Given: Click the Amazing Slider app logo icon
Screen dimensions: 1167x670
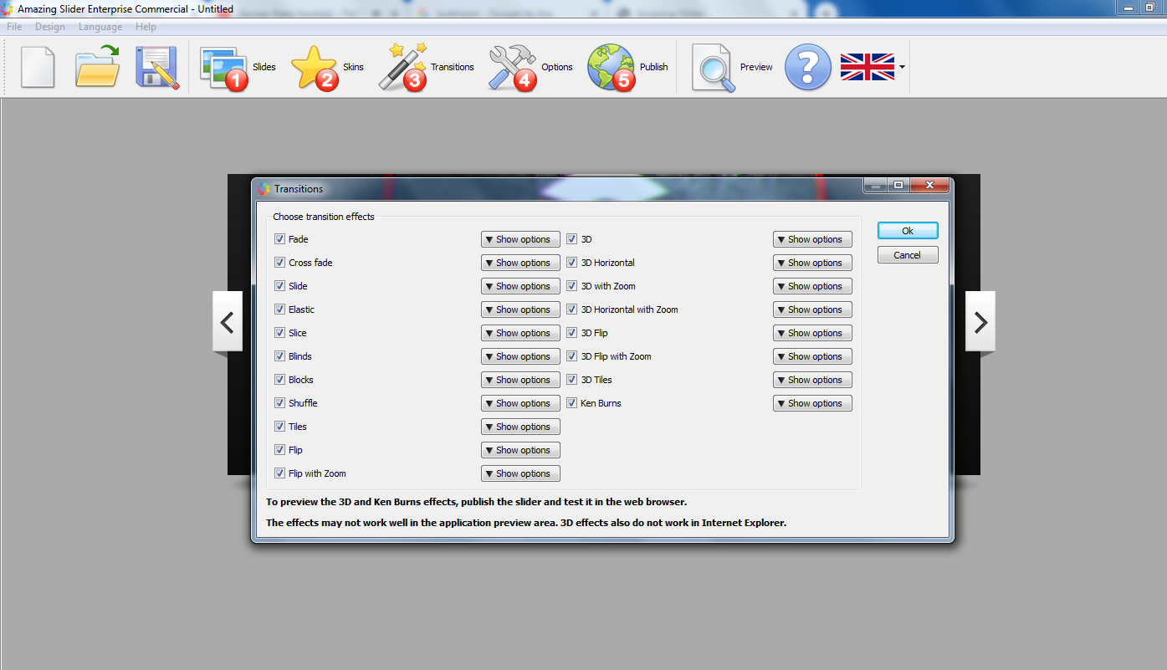Looking at the screenshot, I should 8,9.
